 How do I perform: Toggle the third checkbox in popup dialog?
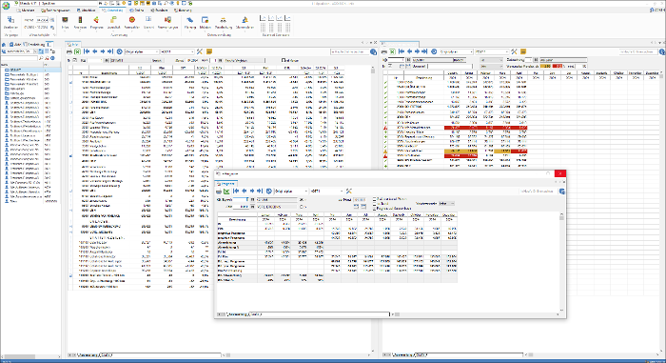point(374,209)
